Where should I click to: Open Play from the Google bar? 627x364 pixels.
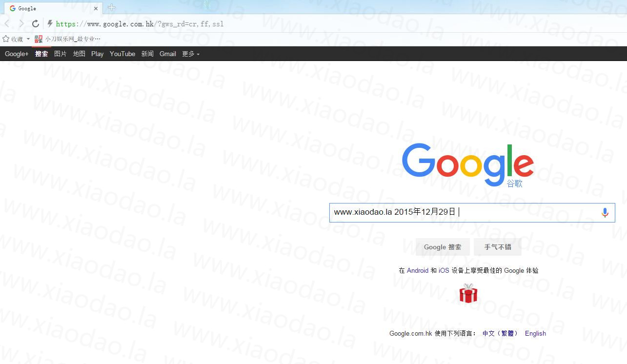[97, 54]
